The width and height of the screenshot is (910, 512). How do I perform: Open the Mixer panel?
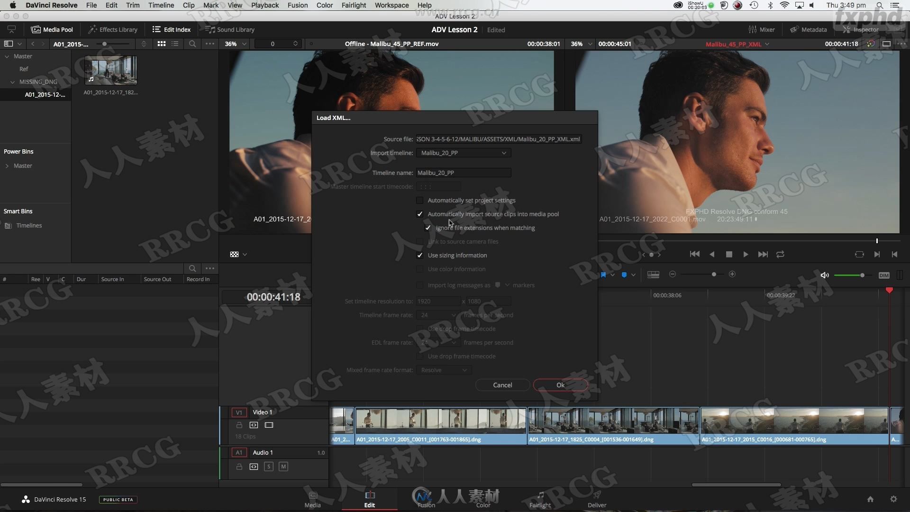pyautogui.click(x=762, y=29)
